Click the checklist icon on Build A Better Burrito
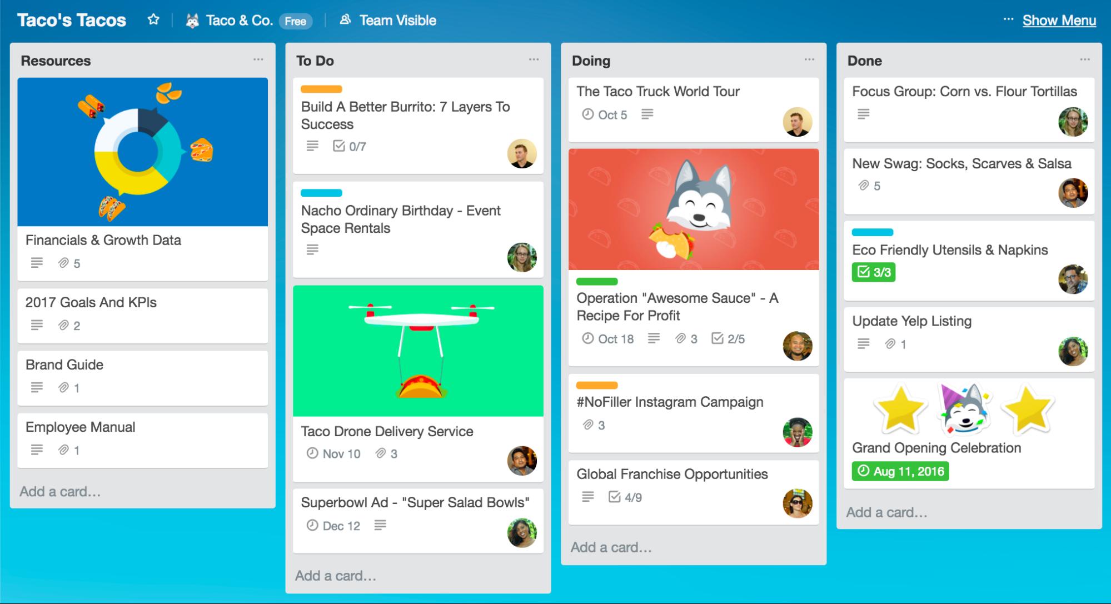 338,146
